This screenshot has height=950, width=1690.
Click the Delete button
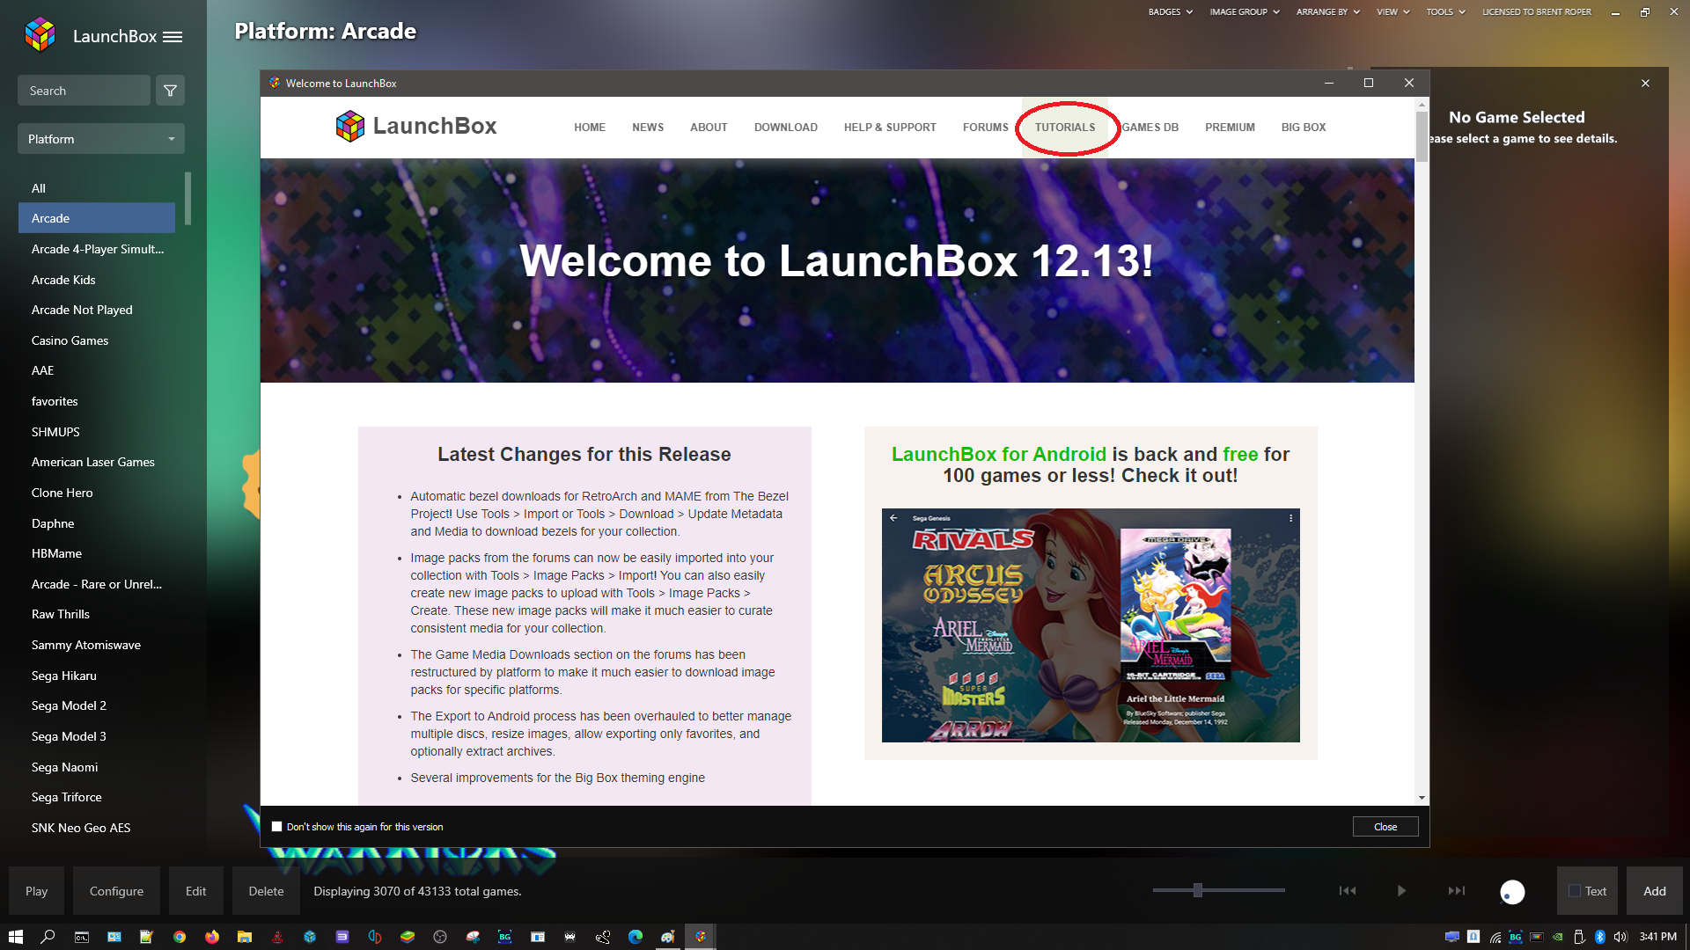click(266, 891)
